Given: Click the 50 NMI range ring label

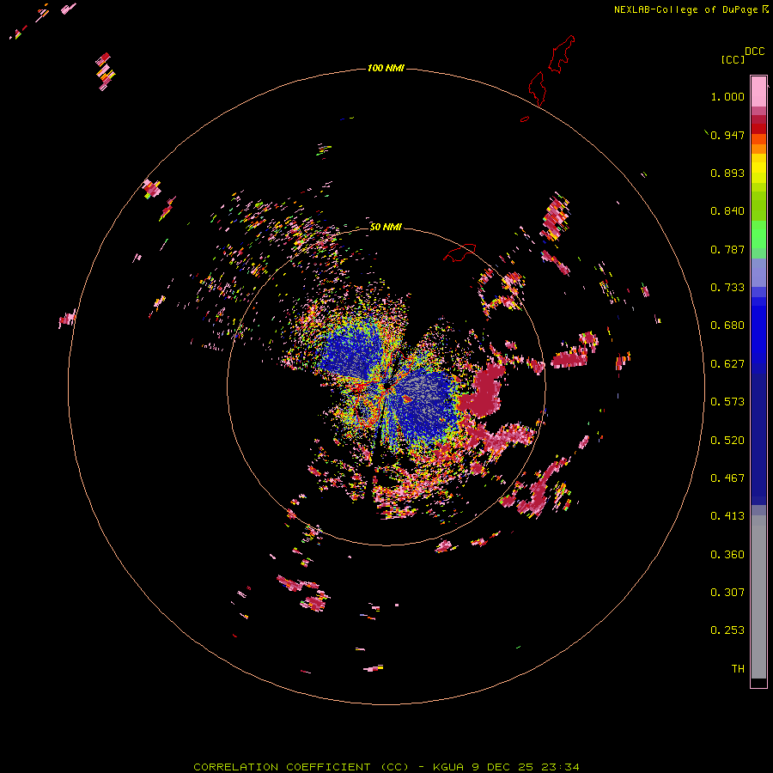Looking at the screenshot, I should 386,227.
